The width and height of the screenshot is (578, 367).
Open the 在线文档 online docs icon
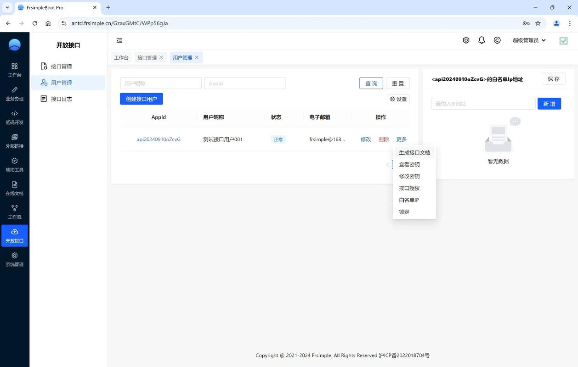click(14, 189)
